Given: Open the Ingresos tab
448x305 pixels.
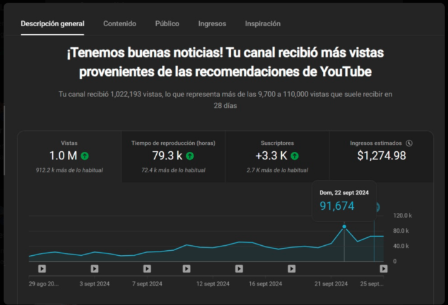Looking at the screenshot, I should pyautogui.click(x=212, y=24).
